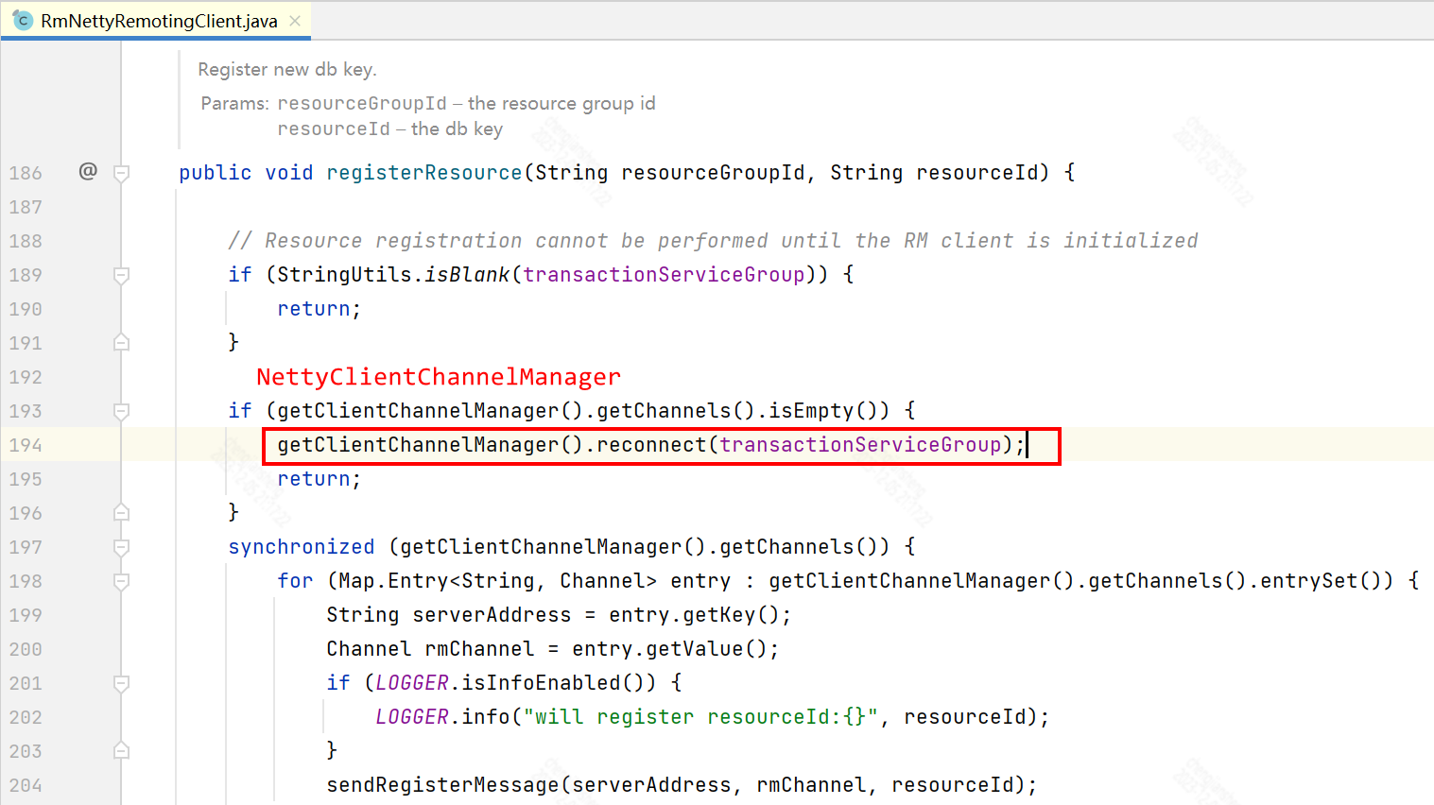Click the isEmpty() call on line 193
1434x805 pixels.
pyautogui.click(x=823, y=411)
